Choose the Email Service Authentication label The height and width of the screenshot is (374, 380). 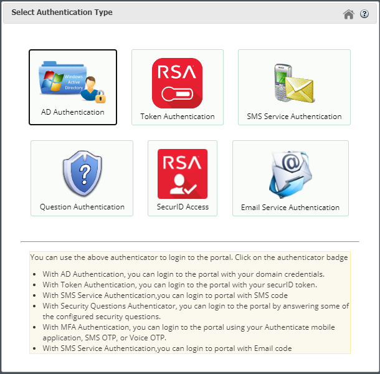(x=290, y=208)
